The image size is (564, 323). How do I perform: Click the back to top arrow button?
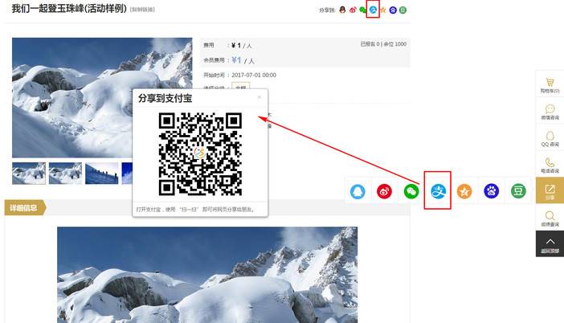pyautogui.click(x=550, y=243)
